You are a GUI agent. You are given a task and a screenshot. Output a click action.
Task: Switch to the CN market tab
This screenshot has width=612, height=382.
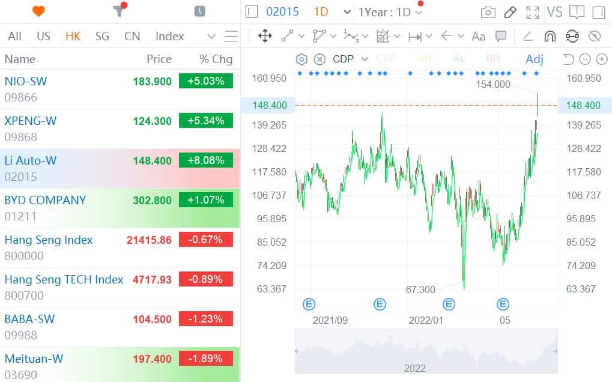(132, 36)
